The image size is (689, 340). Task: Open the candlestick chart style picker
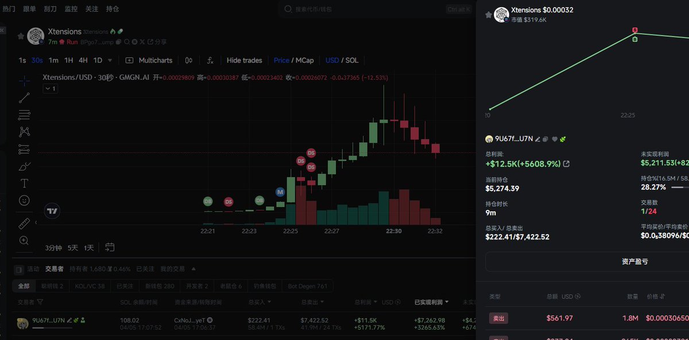coord(189,60)
